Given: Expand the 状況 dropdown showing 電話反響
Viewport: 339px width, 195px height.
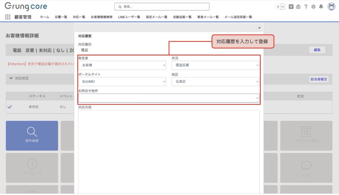Looking at the screenshot, I should [215, 65].
